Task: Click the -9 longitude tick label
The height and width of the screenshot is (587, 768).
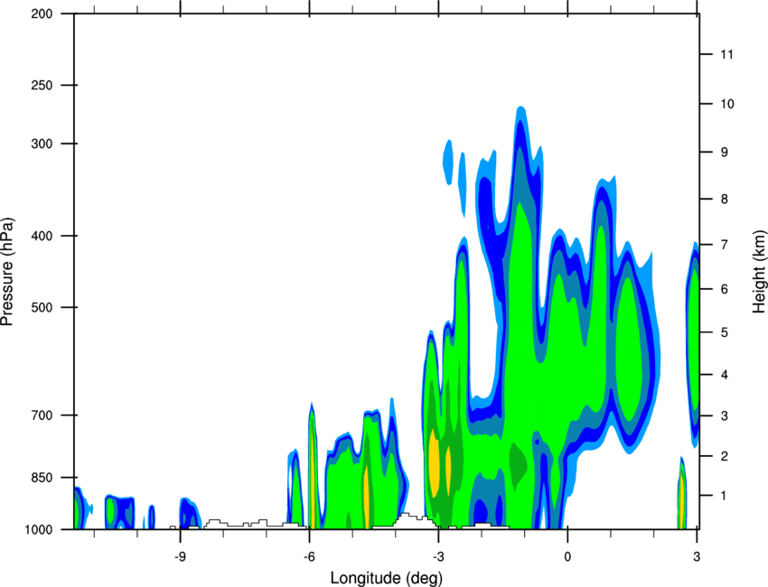Action: [180, 556]
